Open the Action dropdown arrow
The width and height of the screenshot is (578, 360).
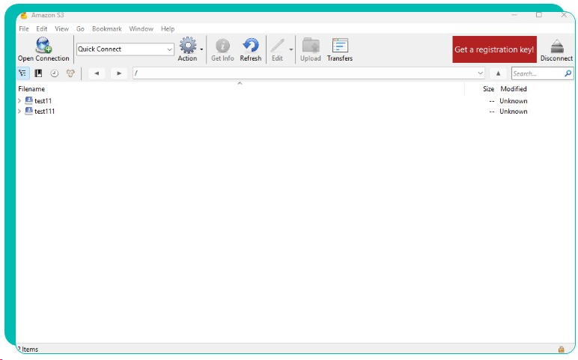click(x=201, y=49)
